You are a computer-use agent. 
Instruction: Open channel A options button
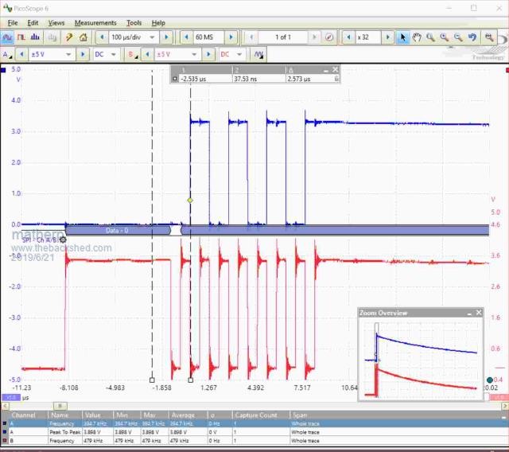tap(7, 54)
